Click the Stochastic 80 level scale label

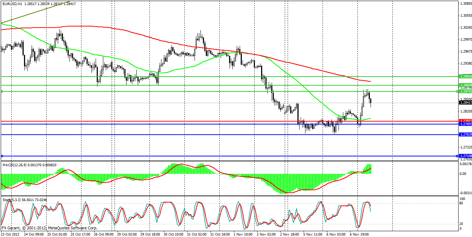click(x=462, y=204)
